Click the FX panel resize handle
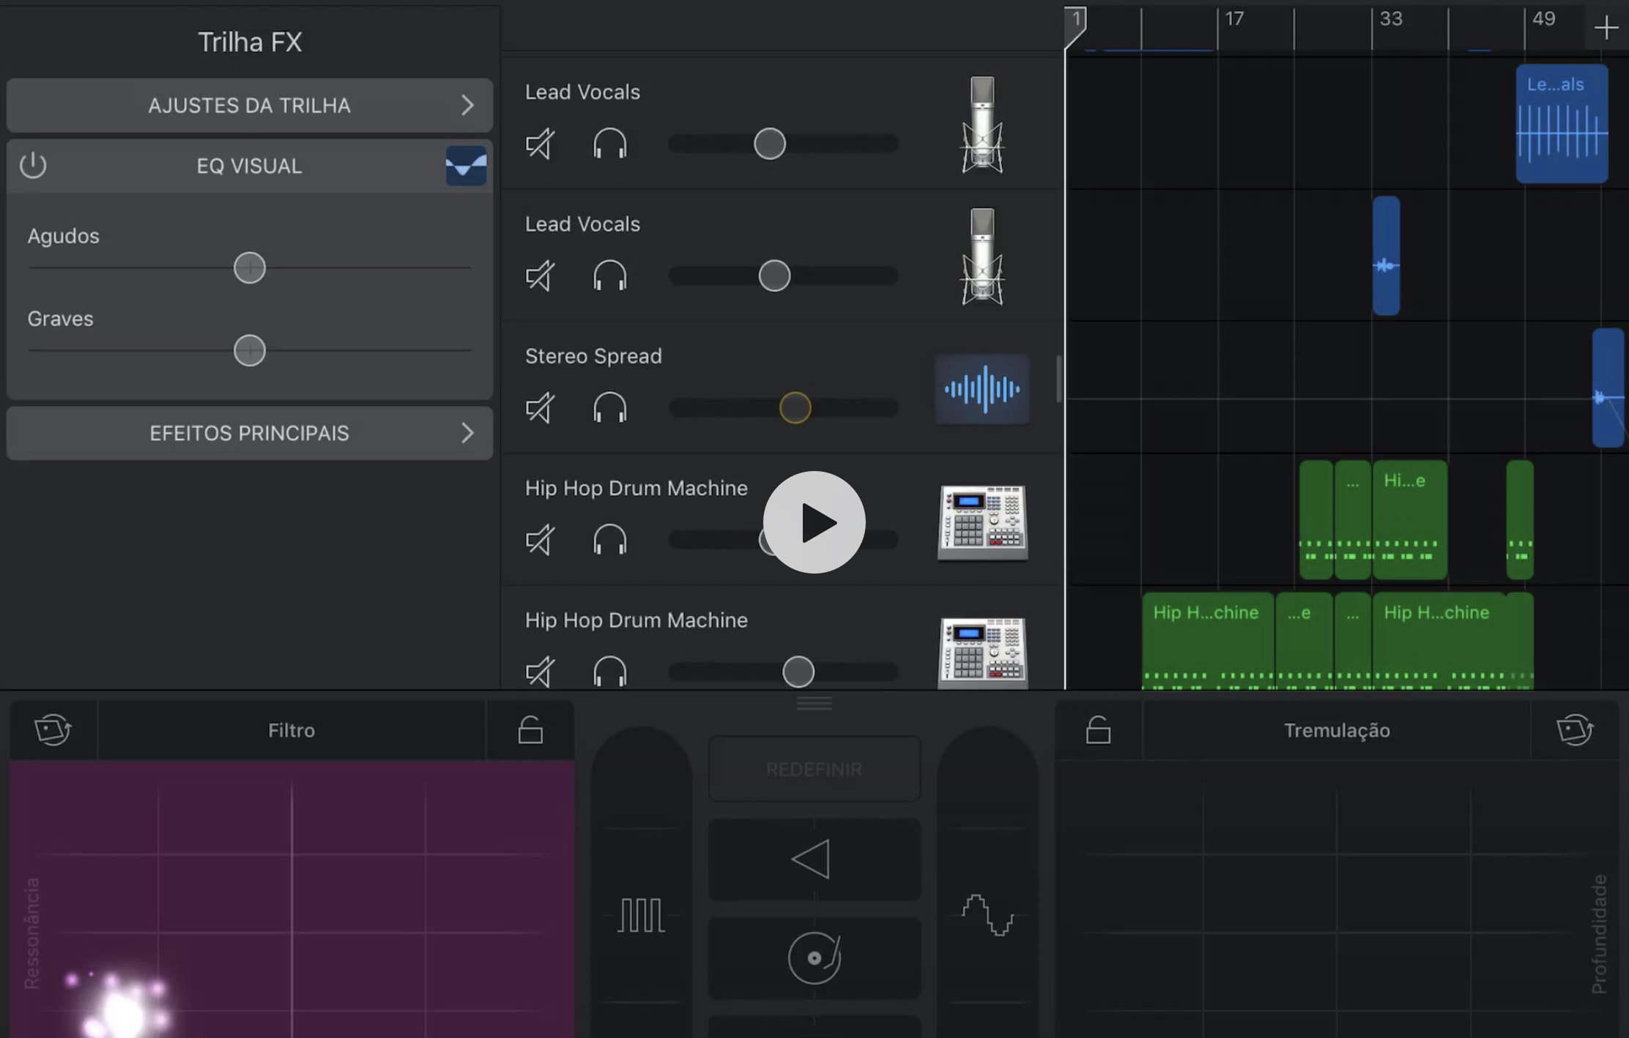The image size is (1629, 1038). (x=814, y=703)
